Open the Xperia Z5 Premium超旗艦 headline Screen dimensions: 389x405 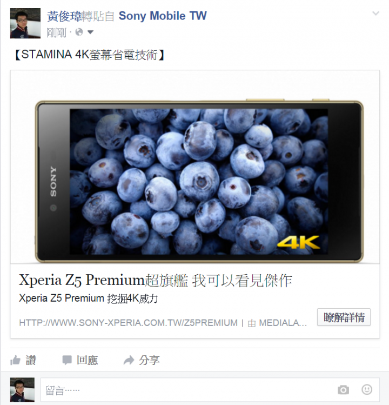(x=156, y=280)
